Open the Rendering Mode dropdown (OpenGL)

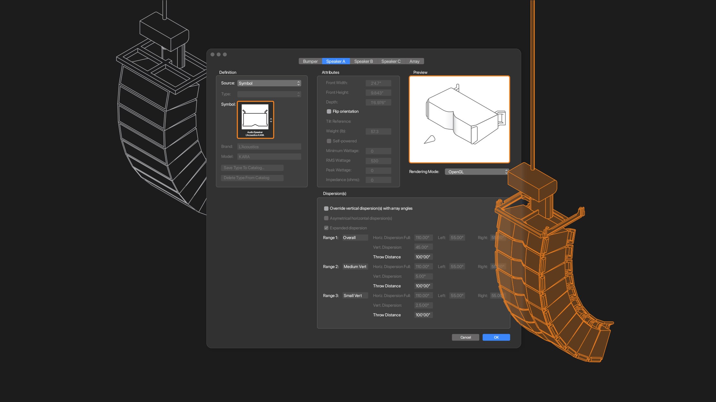point(477,172)
